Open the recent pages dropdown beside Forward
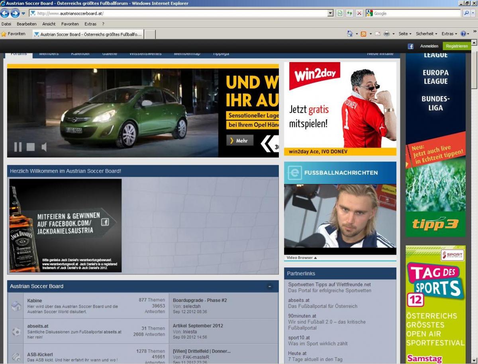 (x=24, y=14)
